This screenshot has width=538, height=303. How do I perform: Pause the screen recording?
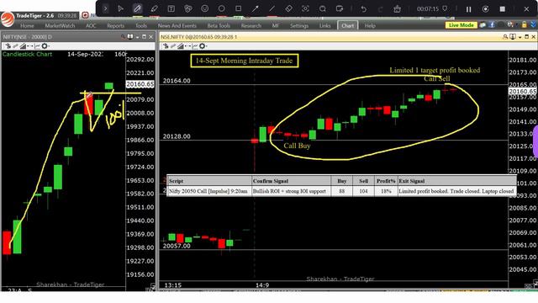coord(469,9)
